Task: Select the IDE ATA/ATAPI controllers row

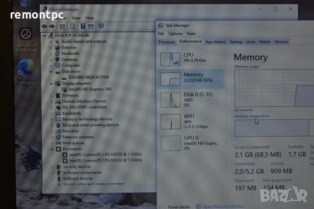Action: click(x=84, y=107)
